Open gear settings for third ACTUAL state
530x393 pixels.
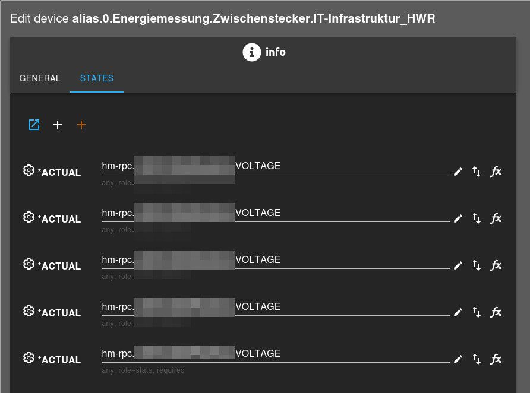[x=29, y=264]
